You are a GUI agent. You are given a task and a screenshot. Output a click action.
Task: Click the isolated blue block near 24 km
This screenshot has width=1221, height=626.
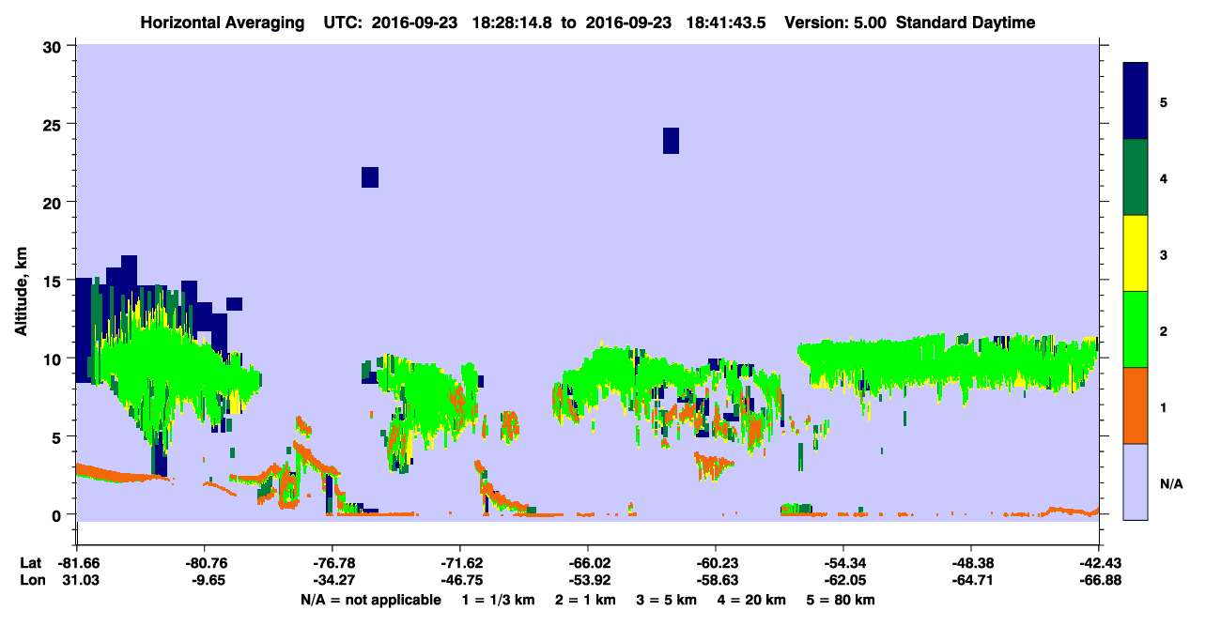[x=671, y=140]
